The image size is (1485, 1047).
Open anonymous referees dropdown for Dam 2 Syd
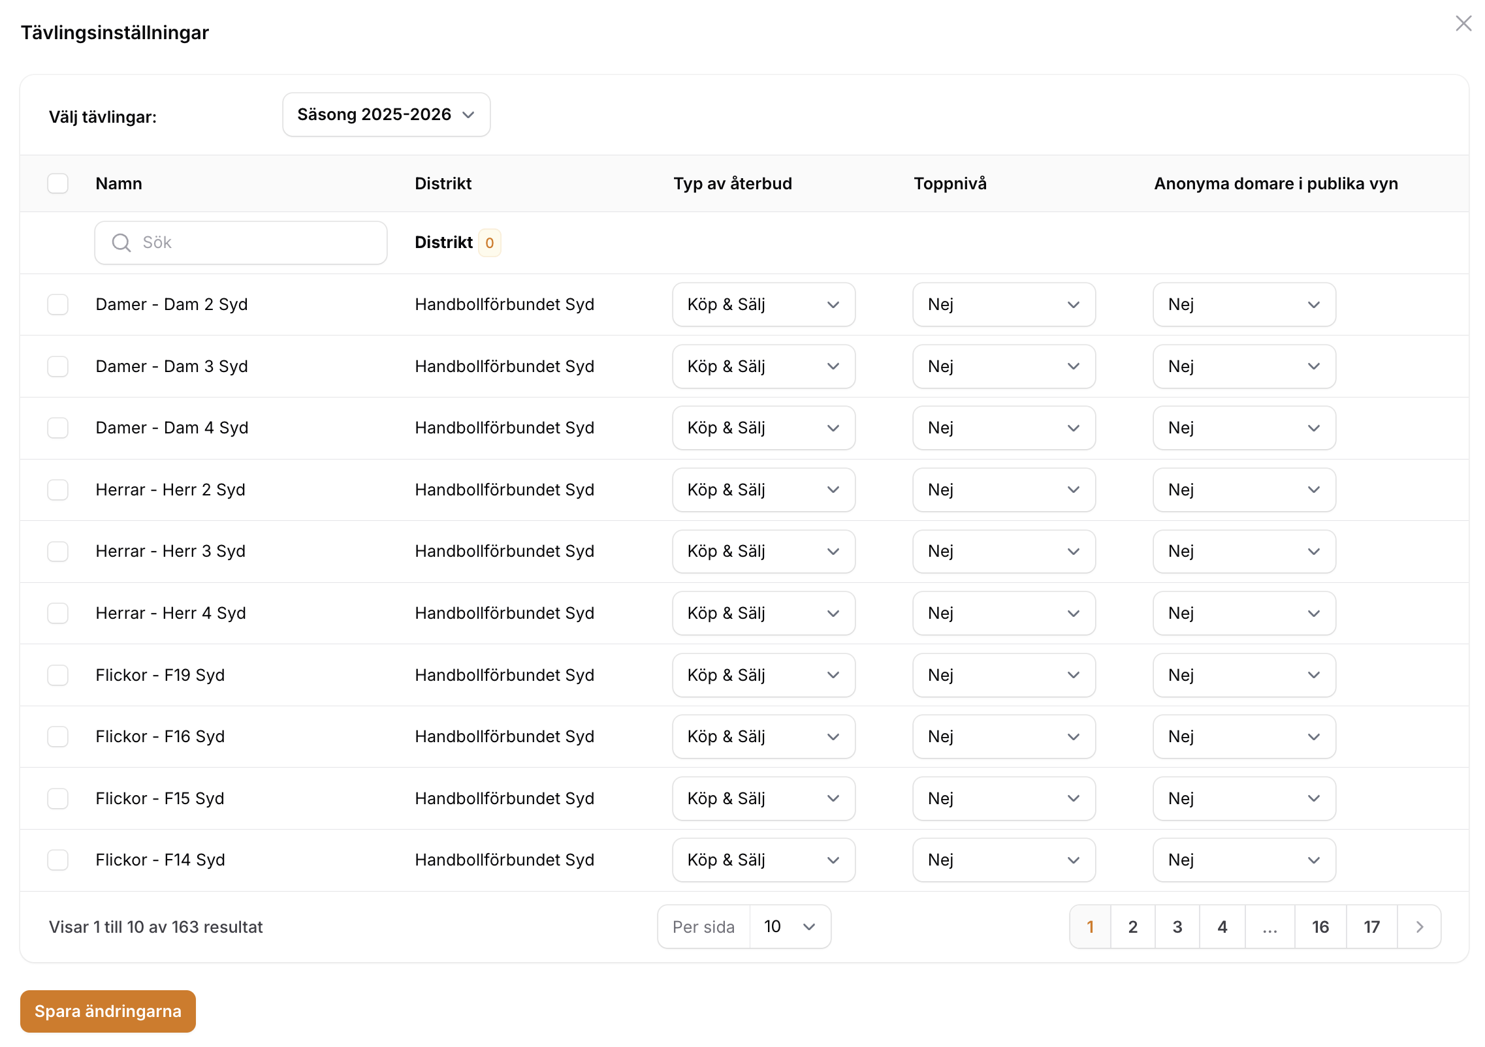click(1245, 304)
